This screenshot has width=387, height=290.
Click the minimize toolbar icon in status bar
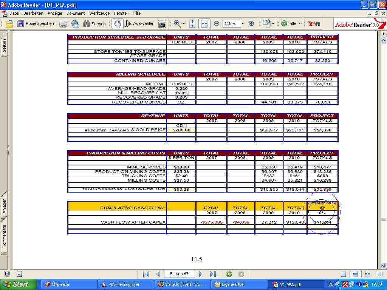19,274
